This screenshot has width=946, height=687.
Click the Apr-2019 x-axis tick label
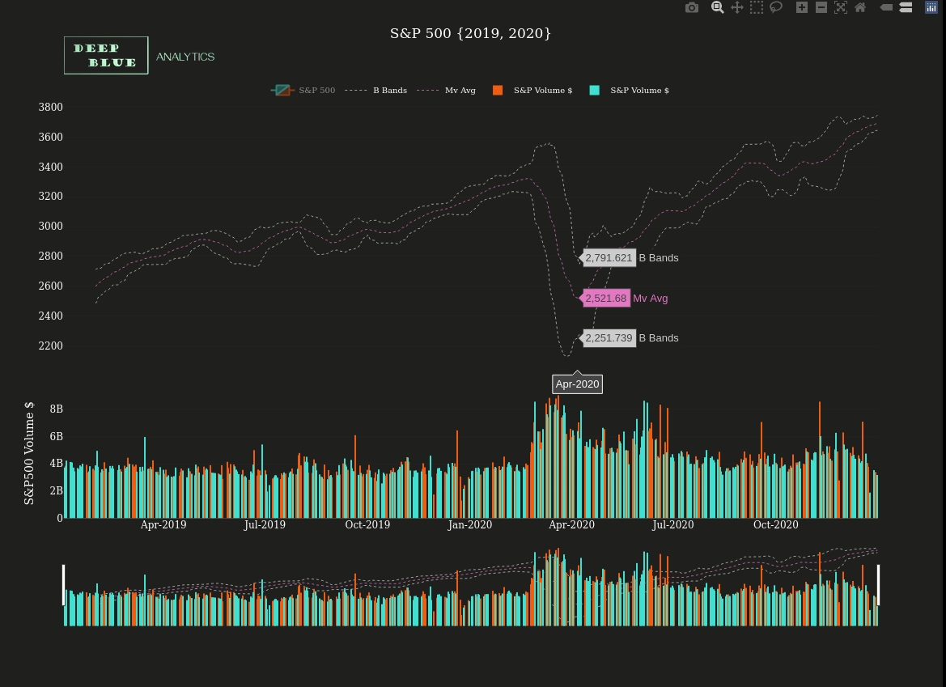pos(163,524)
